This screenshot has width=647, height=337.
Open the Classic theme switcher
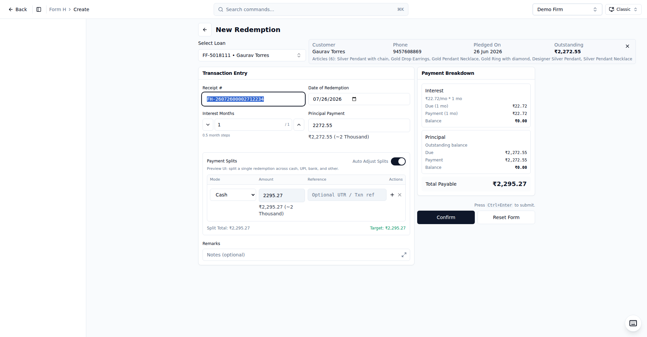coord(623,9)
